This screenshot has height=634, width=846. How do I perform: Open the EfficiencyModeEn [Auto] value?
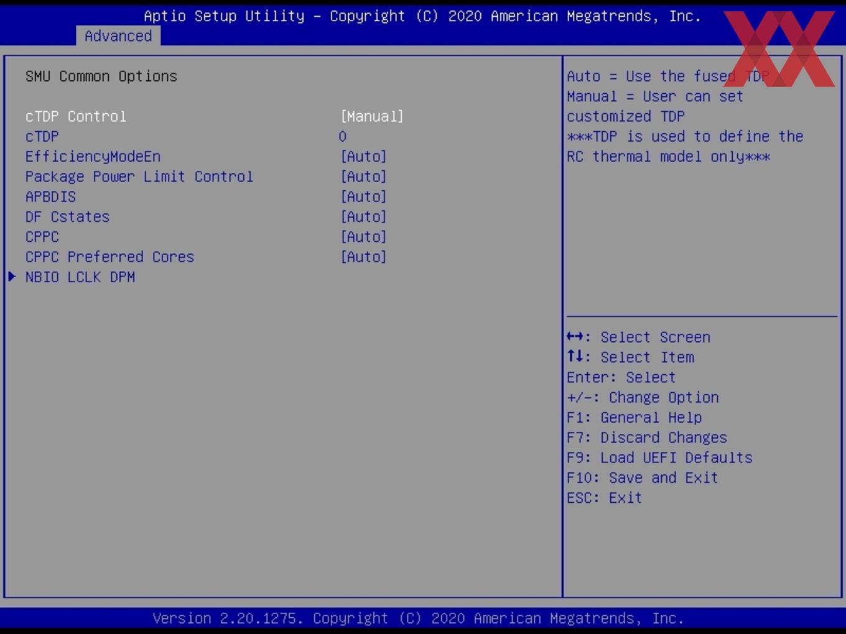pyautogui.click(x=363, y=157)
